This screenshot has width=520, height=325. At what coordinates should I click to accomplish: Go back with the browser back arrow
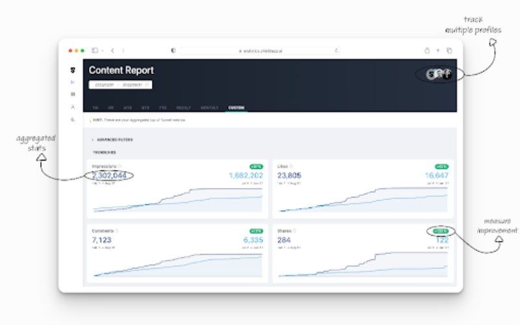tap(112, 50)
